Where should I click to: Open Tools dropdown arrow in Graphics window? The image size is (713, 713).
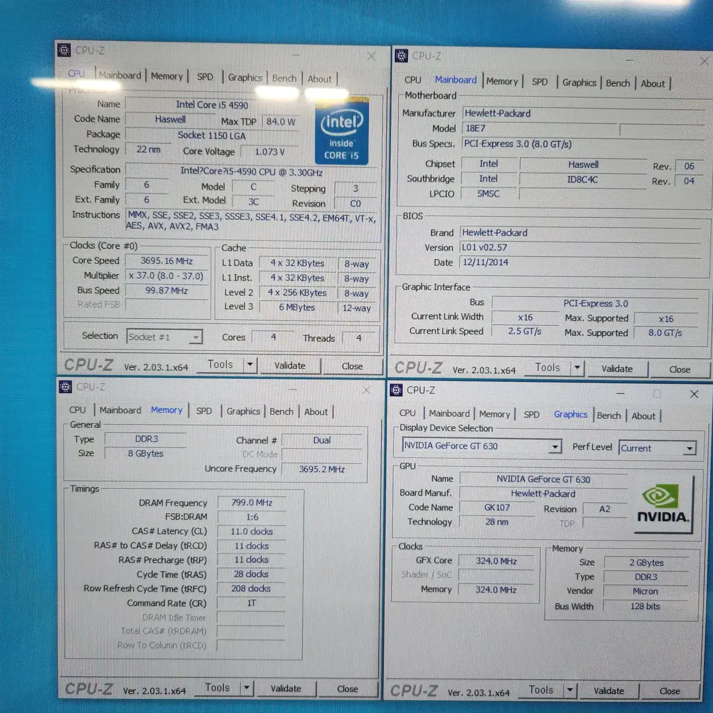click(570, 690)
